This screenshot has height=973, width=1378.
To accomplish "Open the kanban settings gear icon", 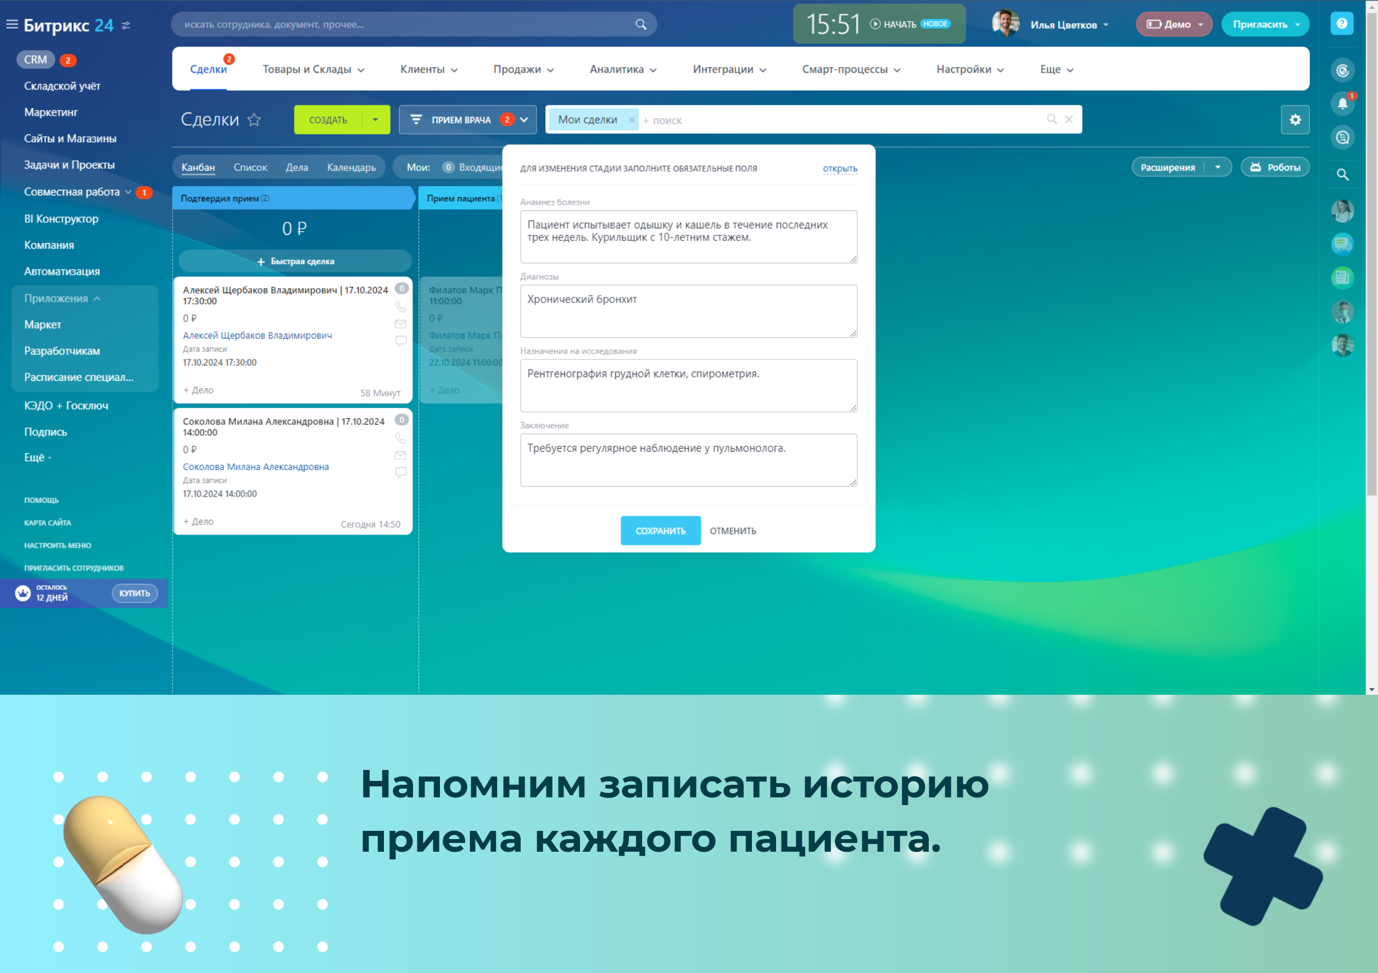I will [1295, 120].
